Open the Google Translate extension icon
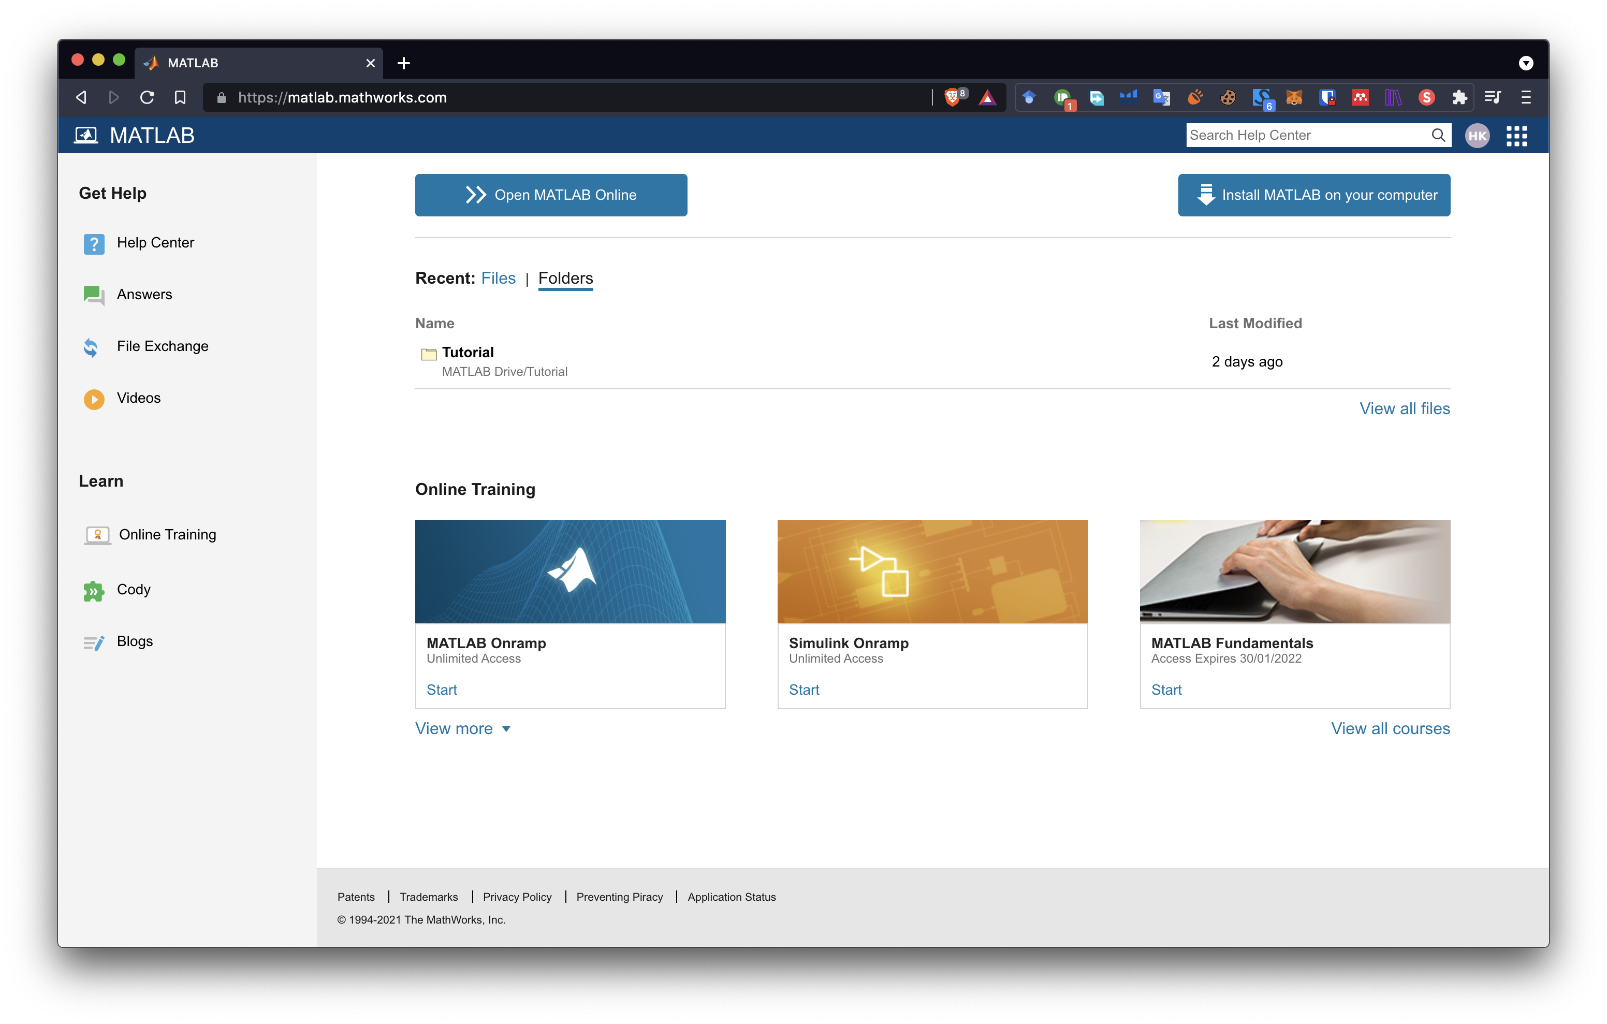Image resolution: width=1607 pixels, height=1024 pixels. pyautogui.click(x=1161, y=97)
